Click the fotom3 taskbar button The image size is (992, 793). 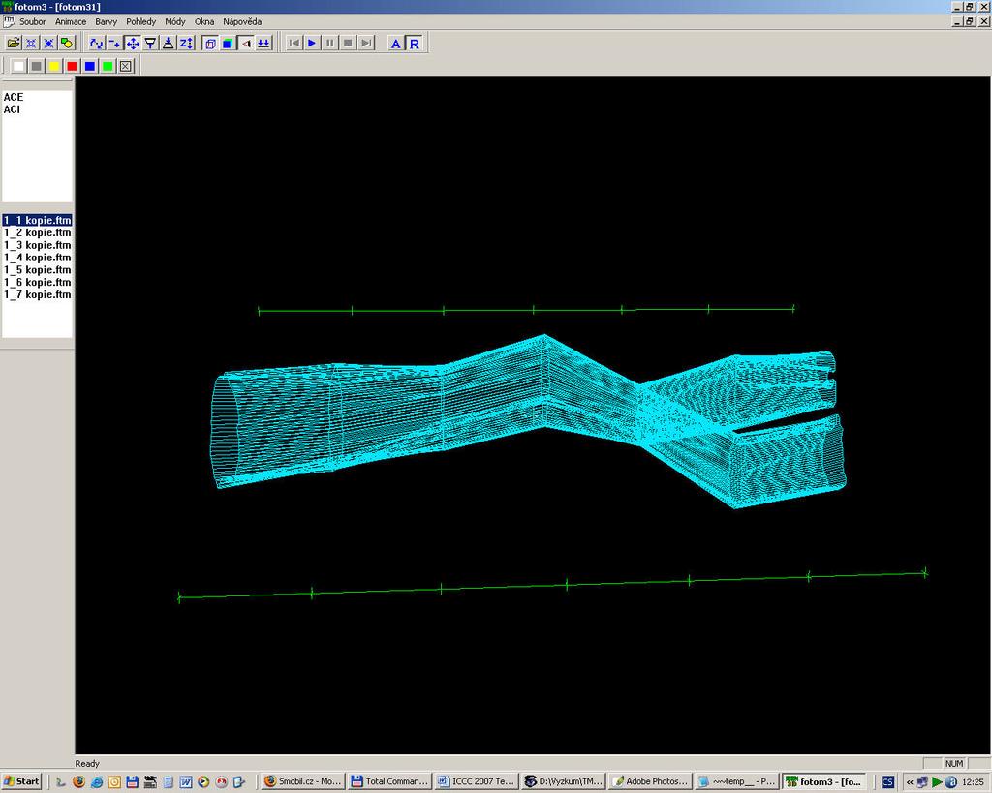824,781
